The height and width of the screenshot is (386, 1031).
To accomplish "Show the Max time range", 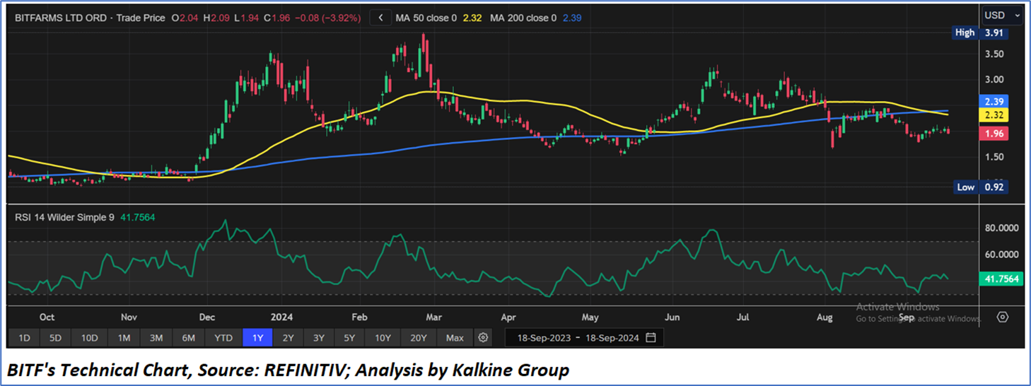I will 455,338.
